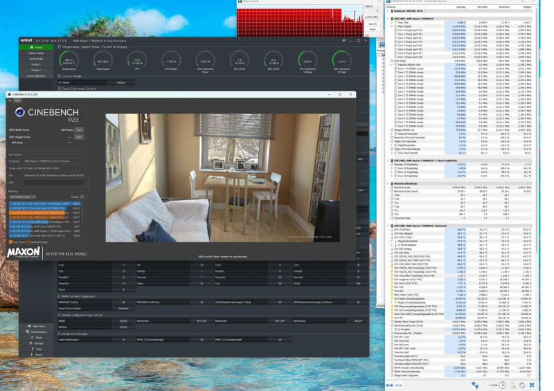Screen dimensions: 554x391
Task: Collapse the C-State Foglaltság group
Action: (x=388, y=161)
